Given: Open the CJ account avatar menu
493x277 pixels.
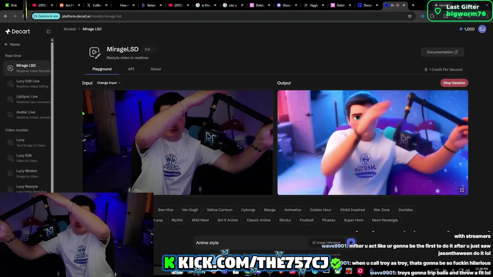Looking at the screenshot, I should (x=482, y=29).
